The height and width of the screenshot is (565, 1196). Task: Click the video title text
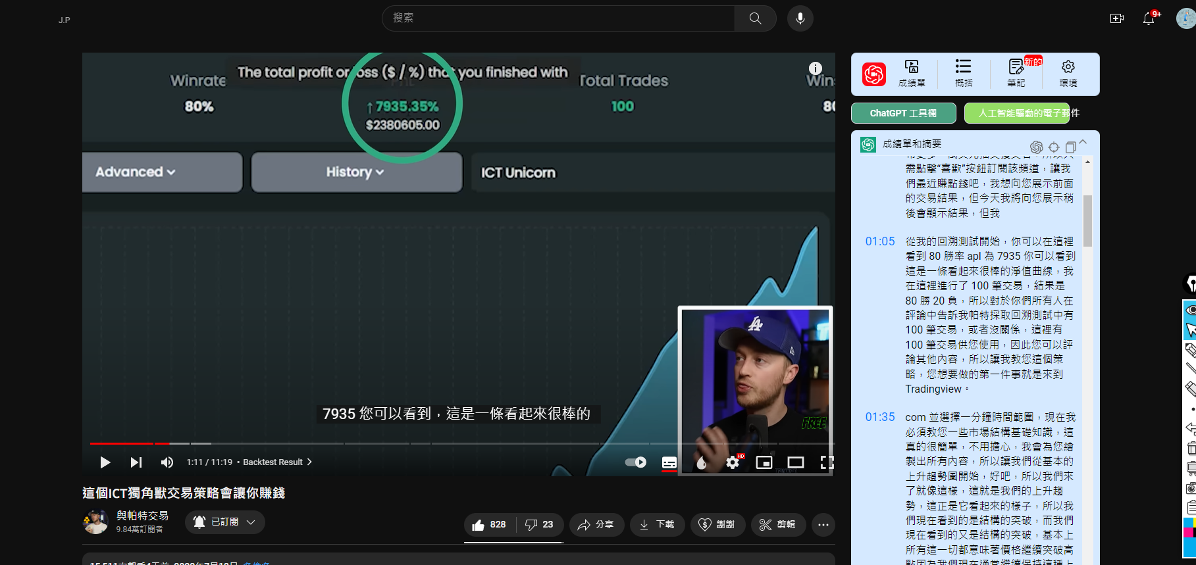(184, 493)
